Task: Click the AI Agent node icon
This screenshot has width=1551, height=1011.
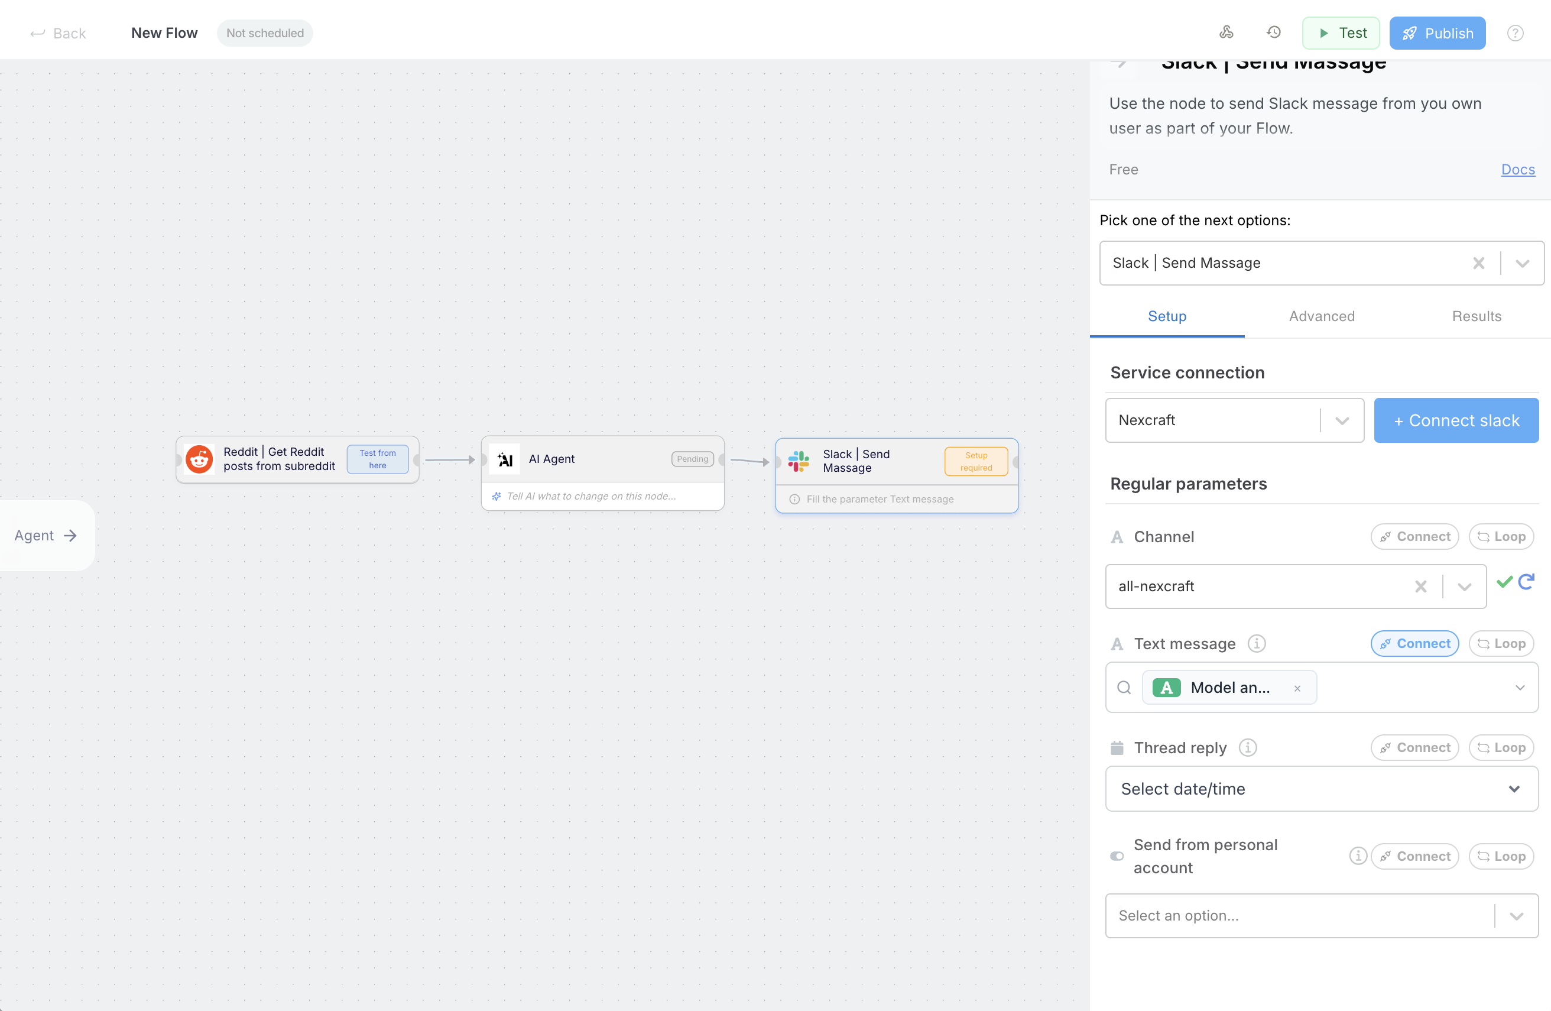Action: pos(504,459)
